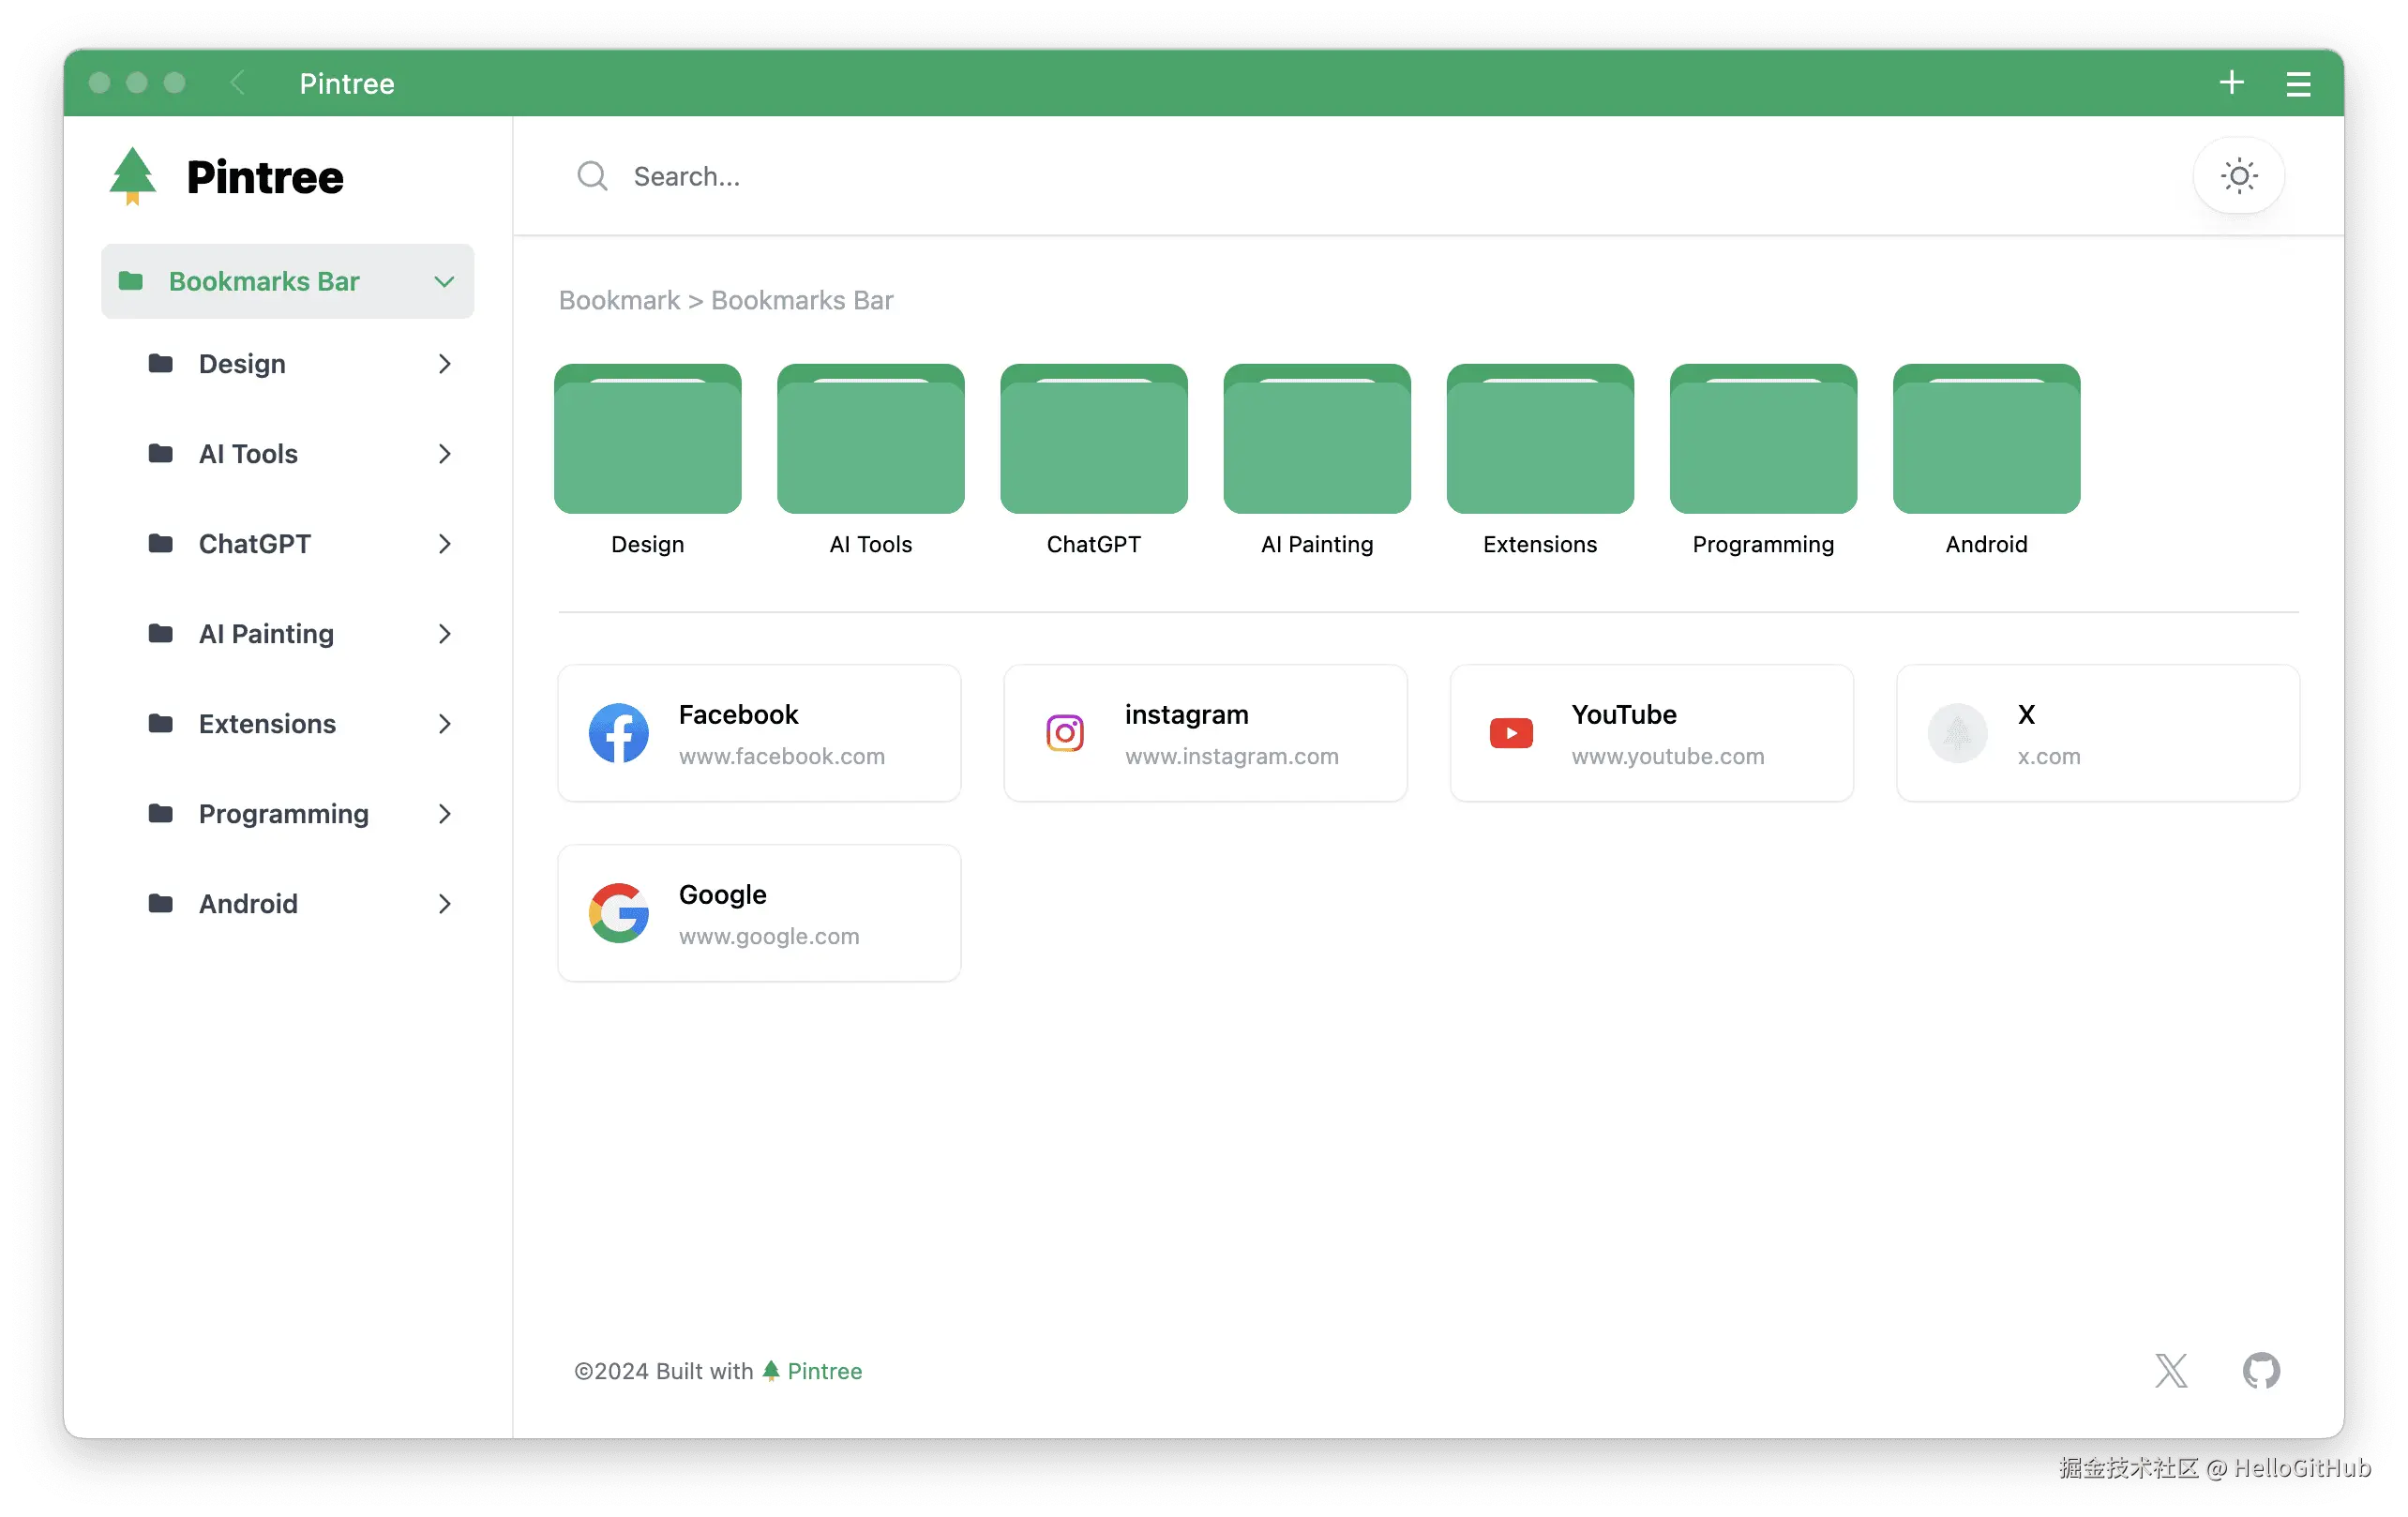The width and height of the screenshot is (2408, 1517).
Task: Expand the Design folder chevron in sidebar
Action: coord(444,364)
